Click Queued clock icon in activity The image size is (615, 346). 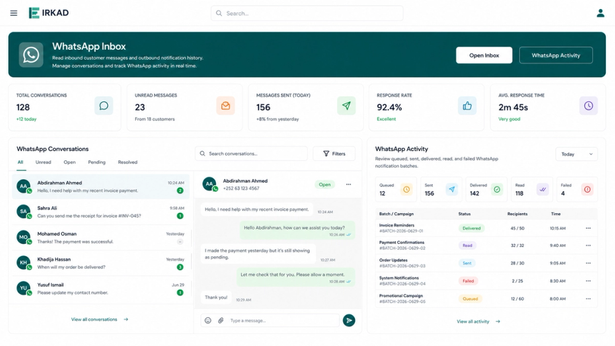(x=407, y=190)
